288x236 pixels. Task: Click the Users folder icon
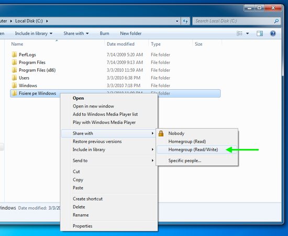coord(14,78)
